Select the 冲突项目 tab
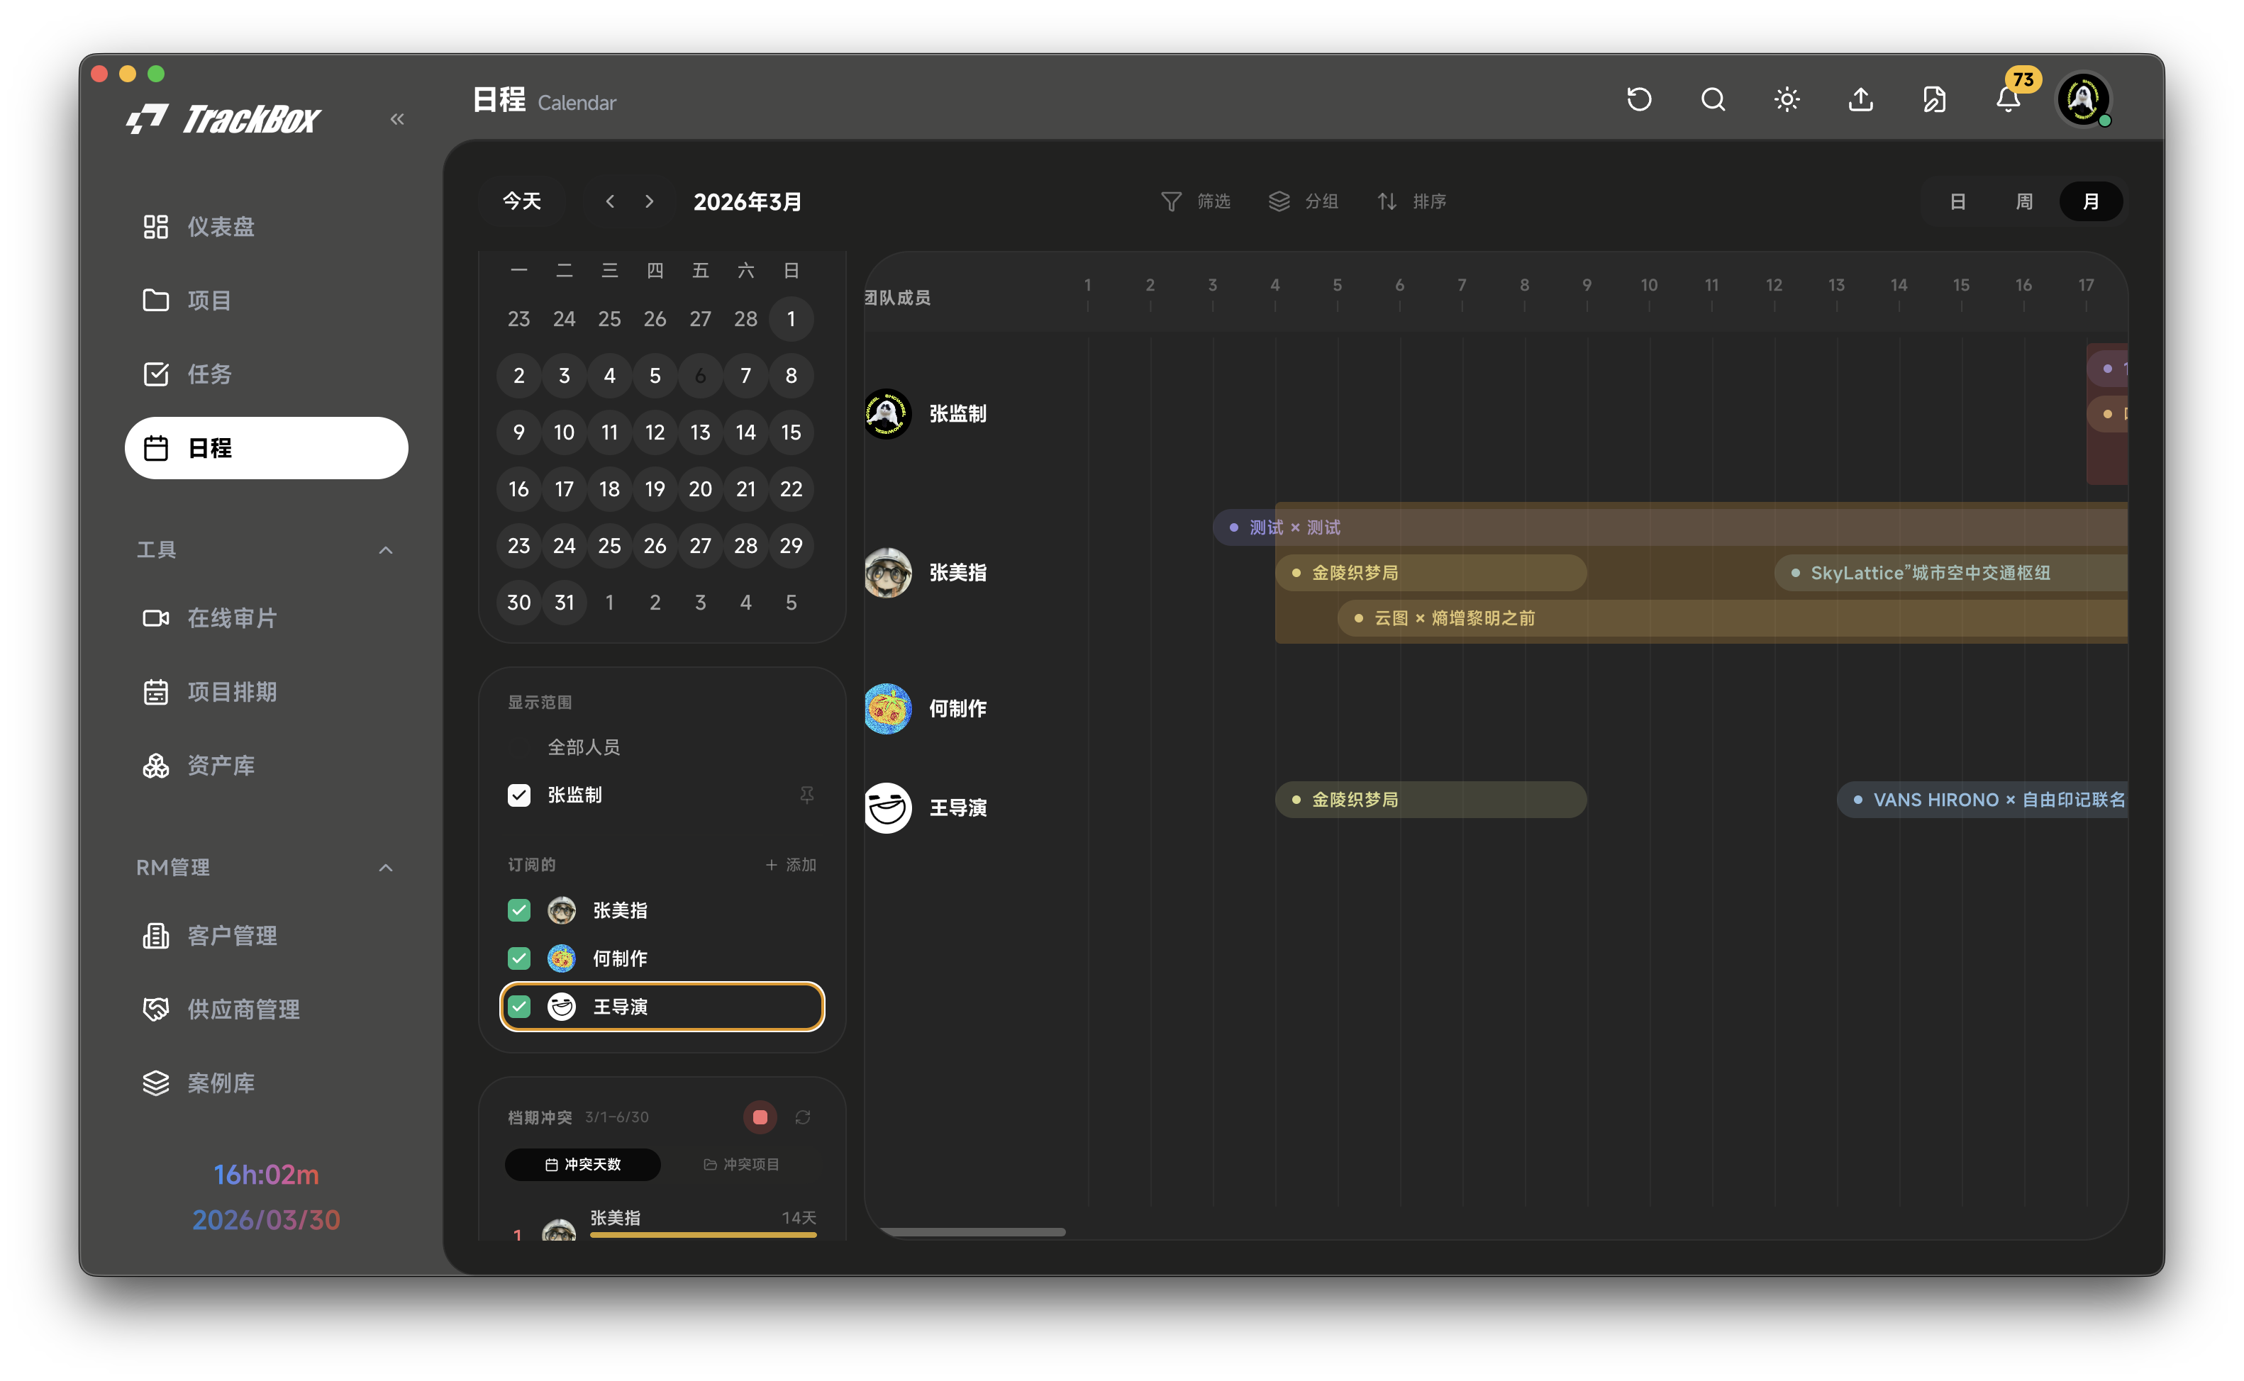The width and height of the screenshot is (2244, 1381). pos(741,1165)
